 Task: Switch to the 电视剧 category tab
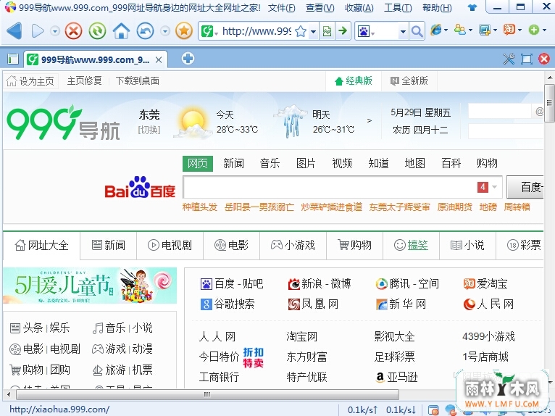pyautogui.click(x=170, y=245)
